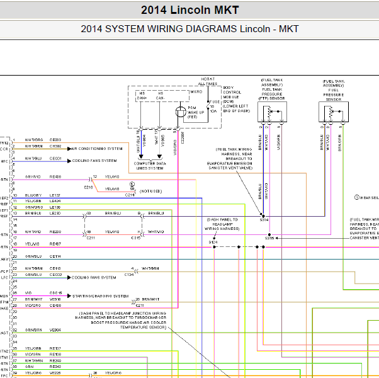
Task: Click the "C210" connector label
Action: [x=88, y=188]
